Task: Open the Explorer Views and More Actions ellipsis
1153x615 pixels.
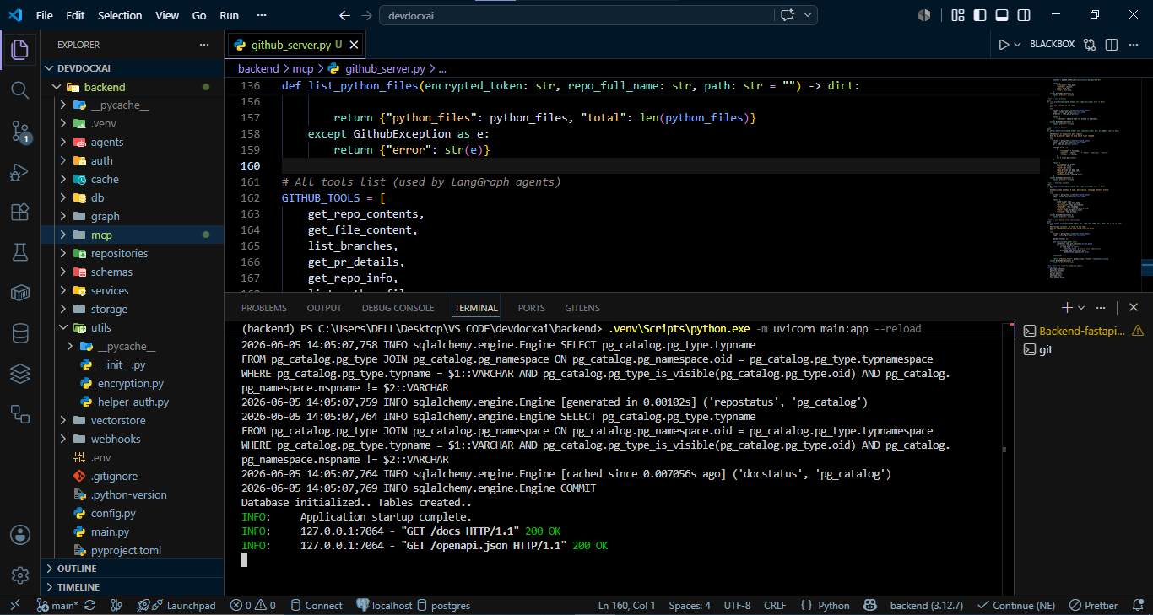Action: point(203,45)
